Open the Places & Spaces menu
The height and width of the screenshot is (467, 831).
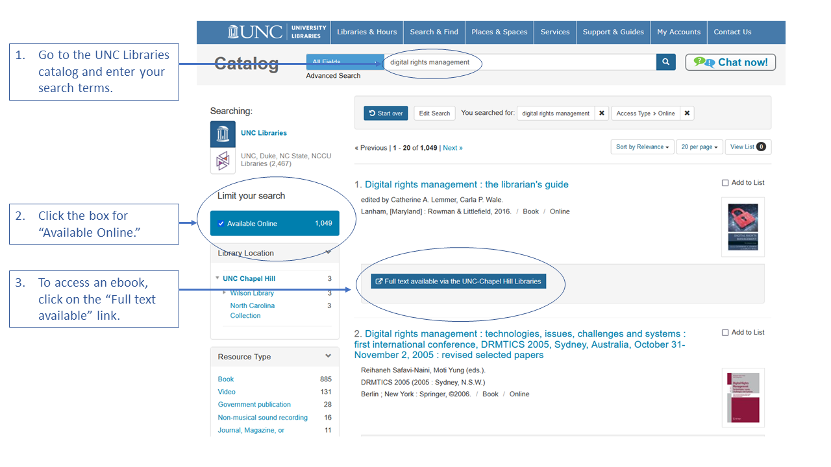point(499,32)
